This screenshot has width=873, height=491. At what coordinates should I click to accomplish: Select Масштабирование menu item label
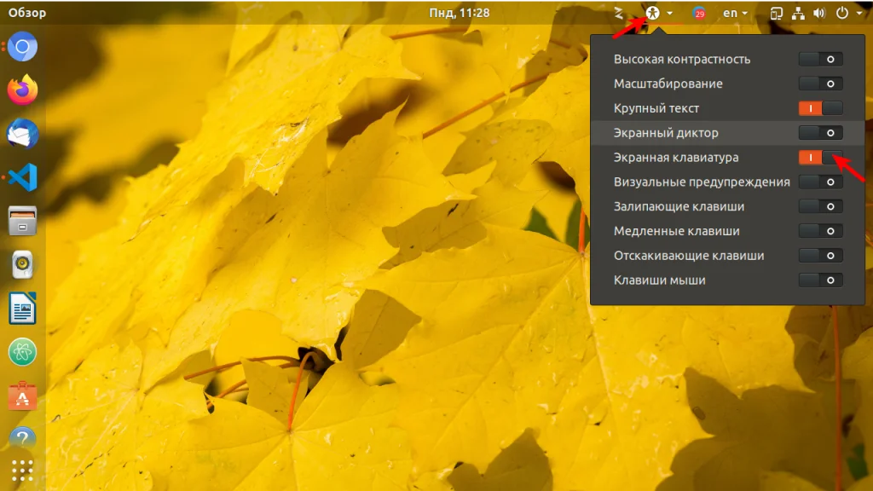point(668,84)
